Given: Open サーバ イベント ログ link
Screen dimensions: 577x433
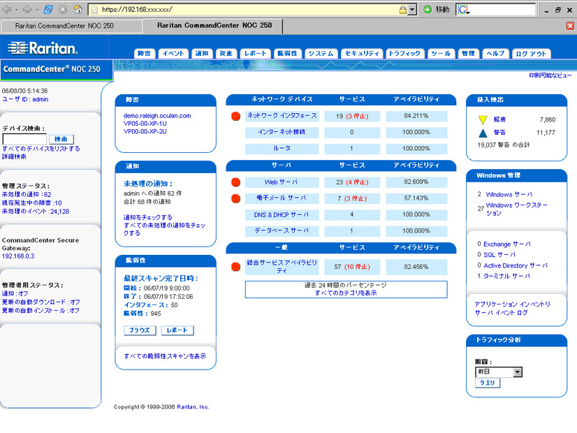Looking at the screenshot, I should pyautogui.click(x=501, y=313).
